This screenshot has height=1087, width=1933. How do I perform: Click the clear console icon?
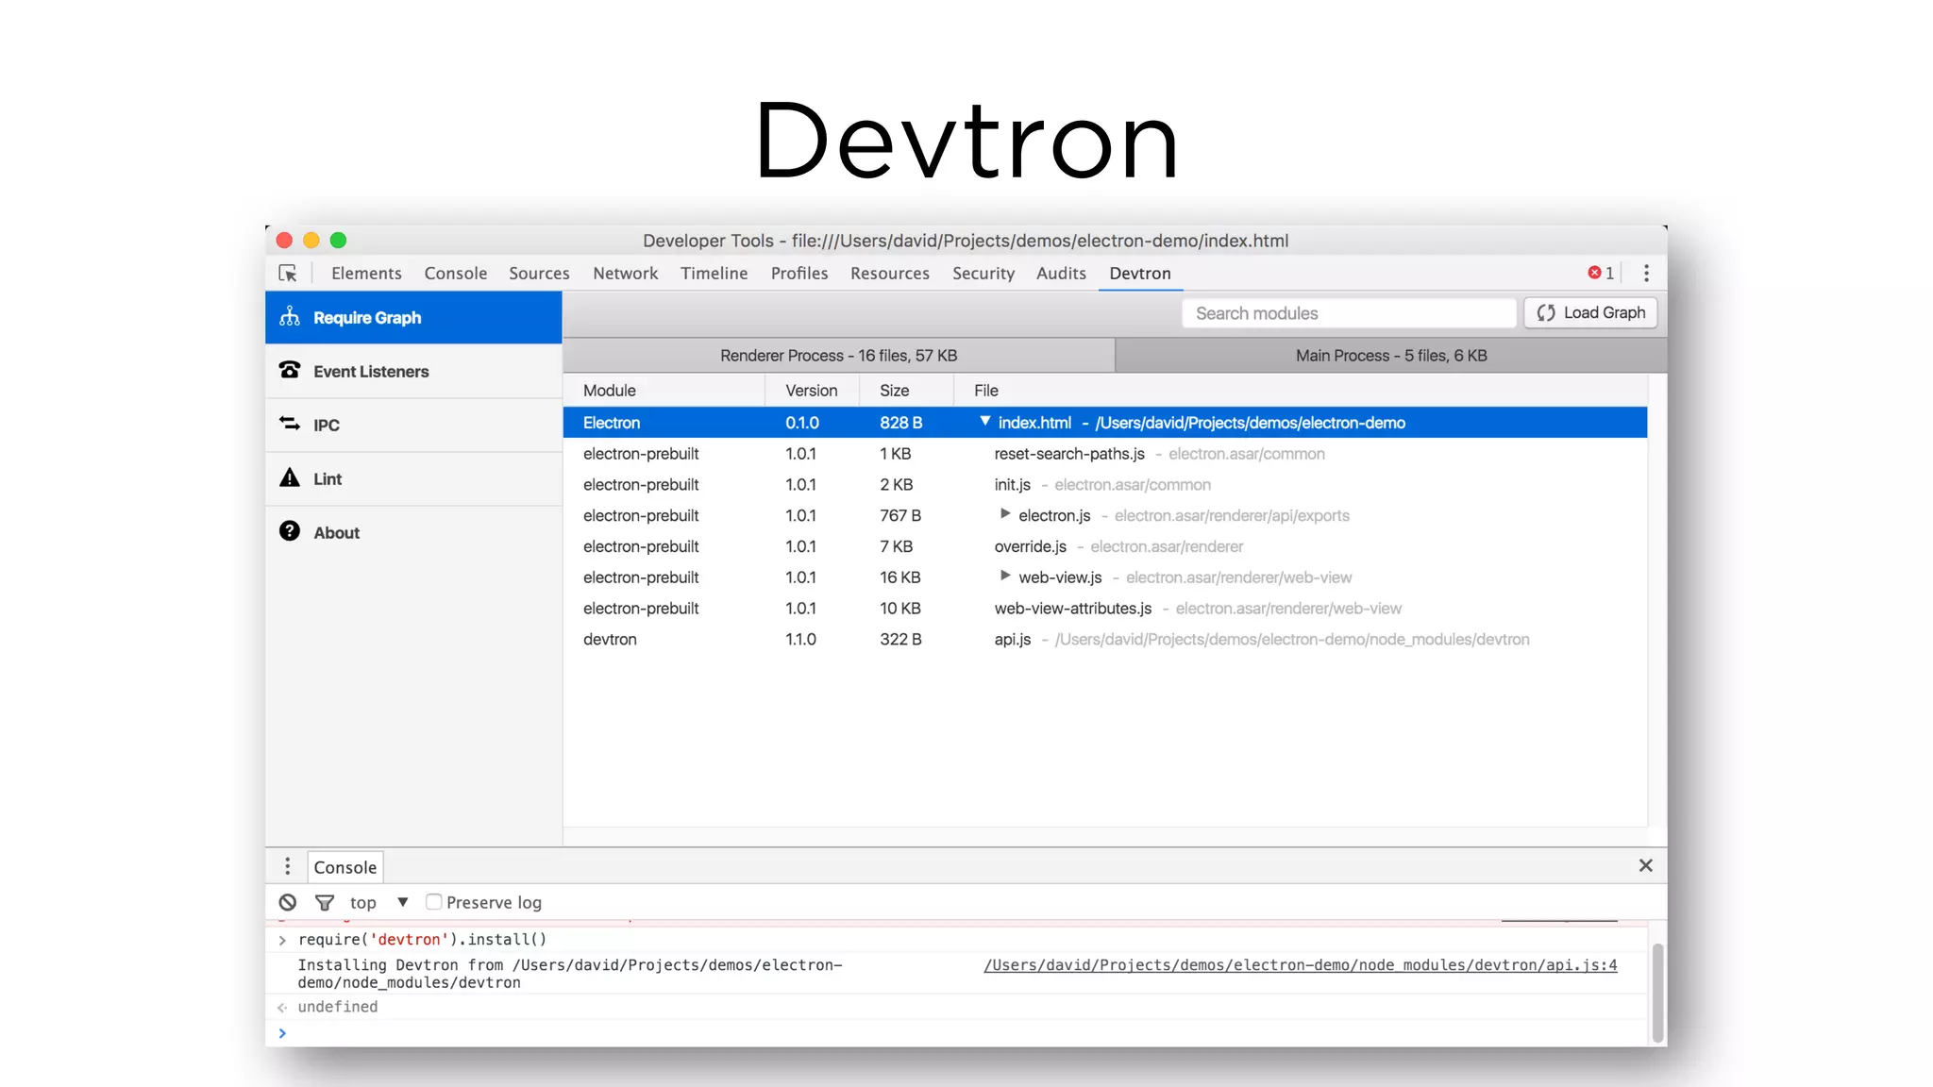[288, 902]
